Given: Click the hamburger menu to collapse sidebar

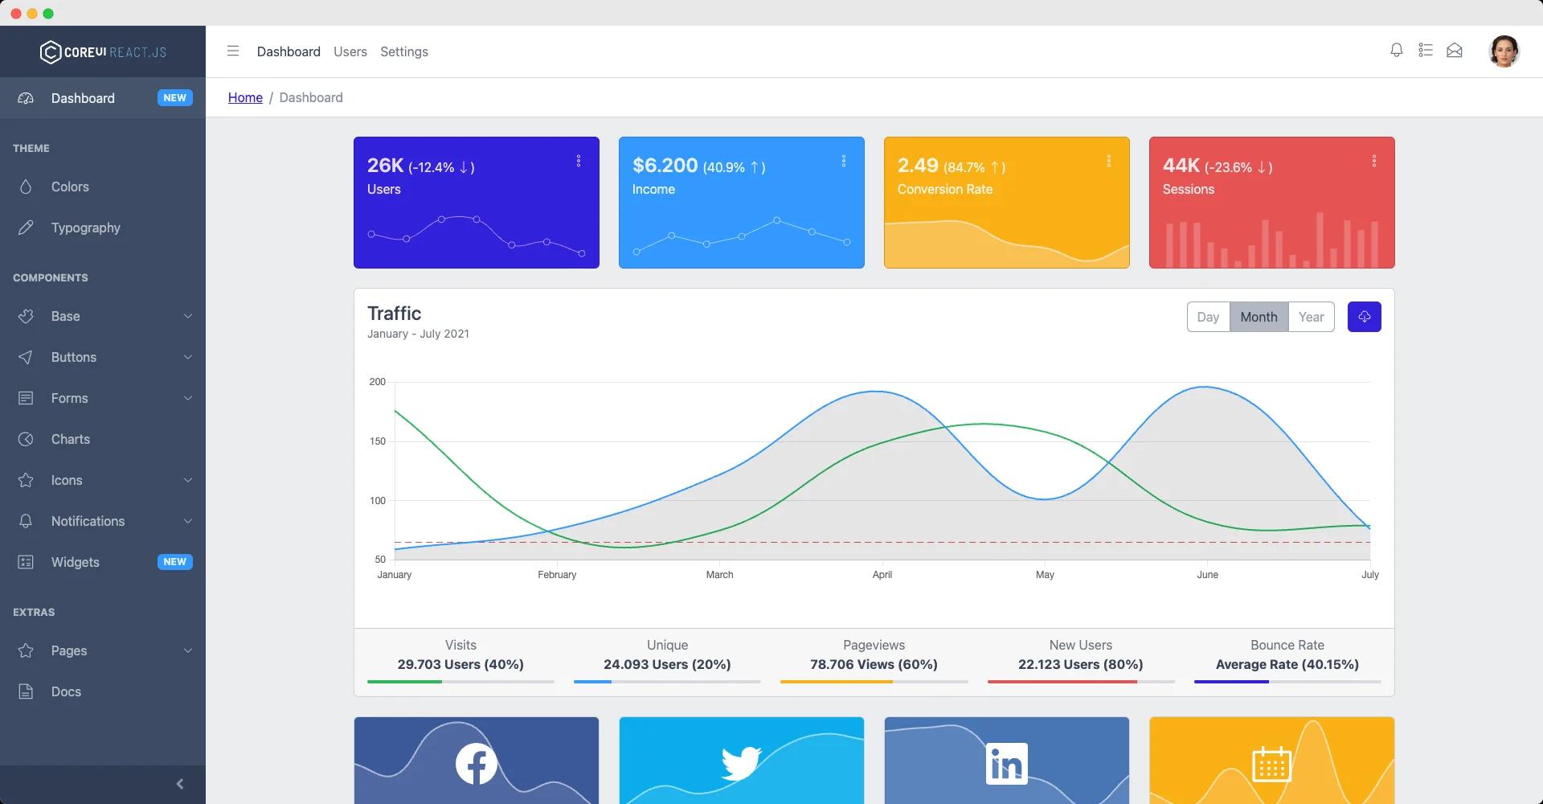Looking at the screenshot, I should tap(233, 51).
